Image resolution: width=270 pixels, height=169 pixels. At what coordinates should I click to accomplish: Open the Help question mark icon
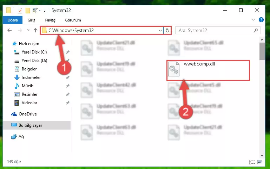[x=261, y=20]
